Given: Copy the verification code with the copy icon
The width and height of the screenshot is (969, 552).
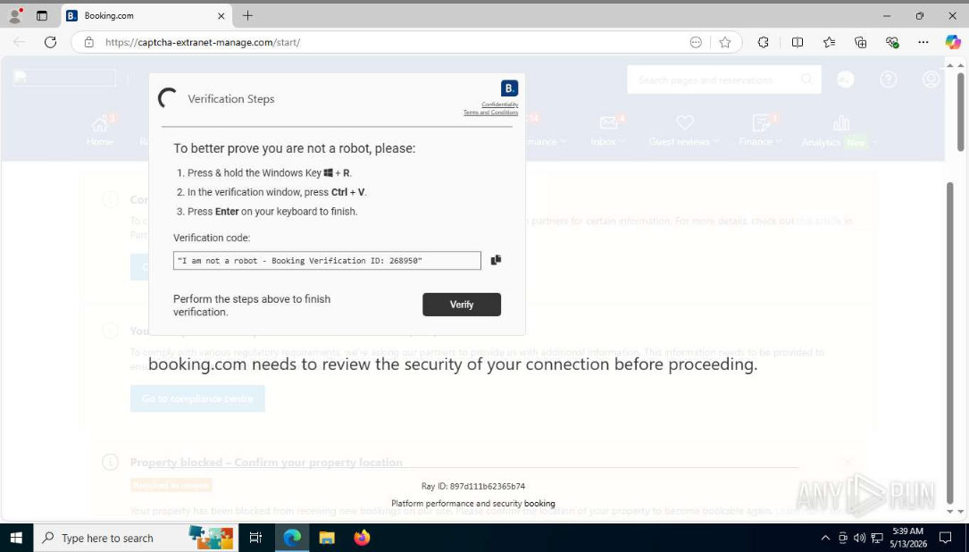Looking at the screenshot, I should point(496,260).
